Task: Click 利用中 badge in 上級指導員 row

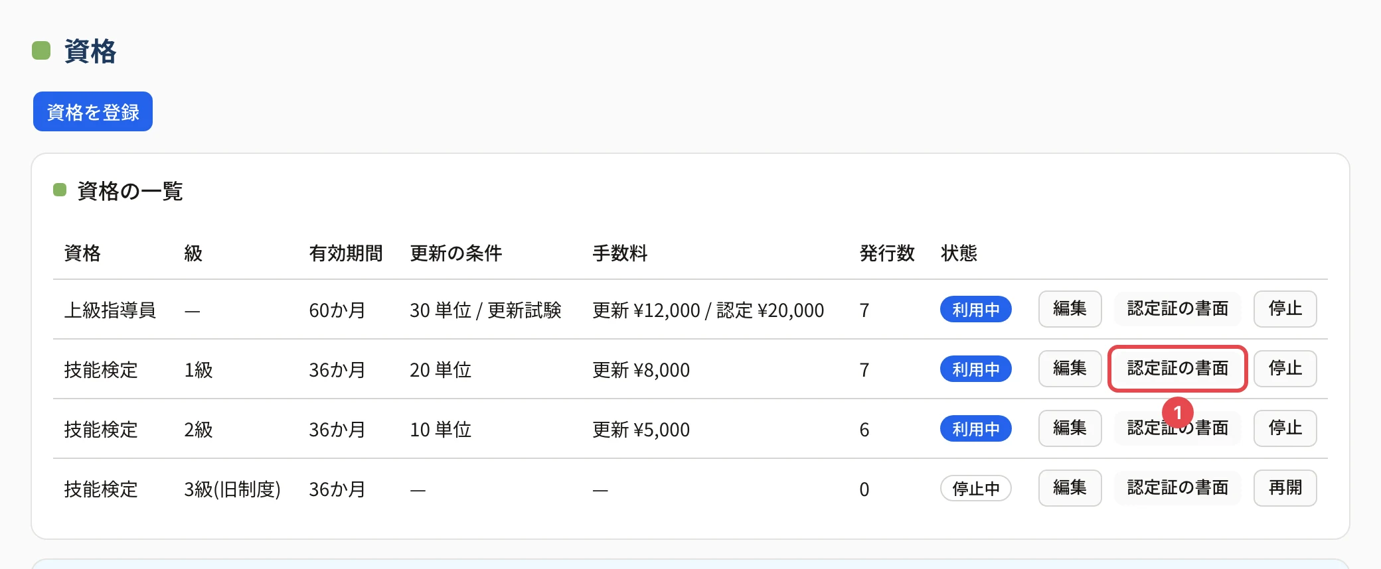Action: [975, 310]
